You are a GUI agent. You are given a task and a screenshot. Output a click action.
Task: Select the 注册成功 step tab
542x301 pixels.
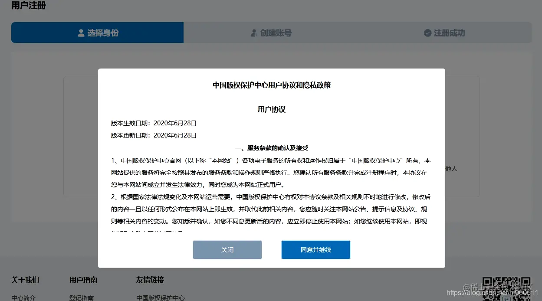point(445,33)
